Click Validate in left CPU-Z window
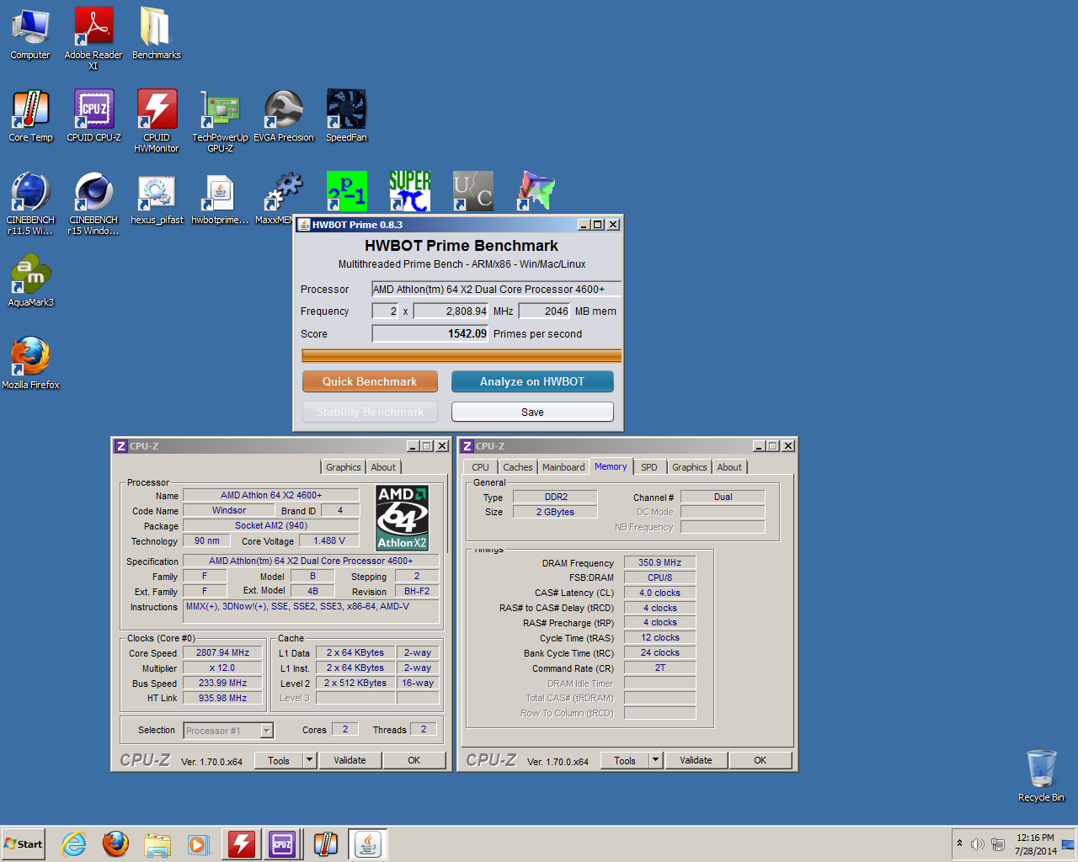 [350, 760]
